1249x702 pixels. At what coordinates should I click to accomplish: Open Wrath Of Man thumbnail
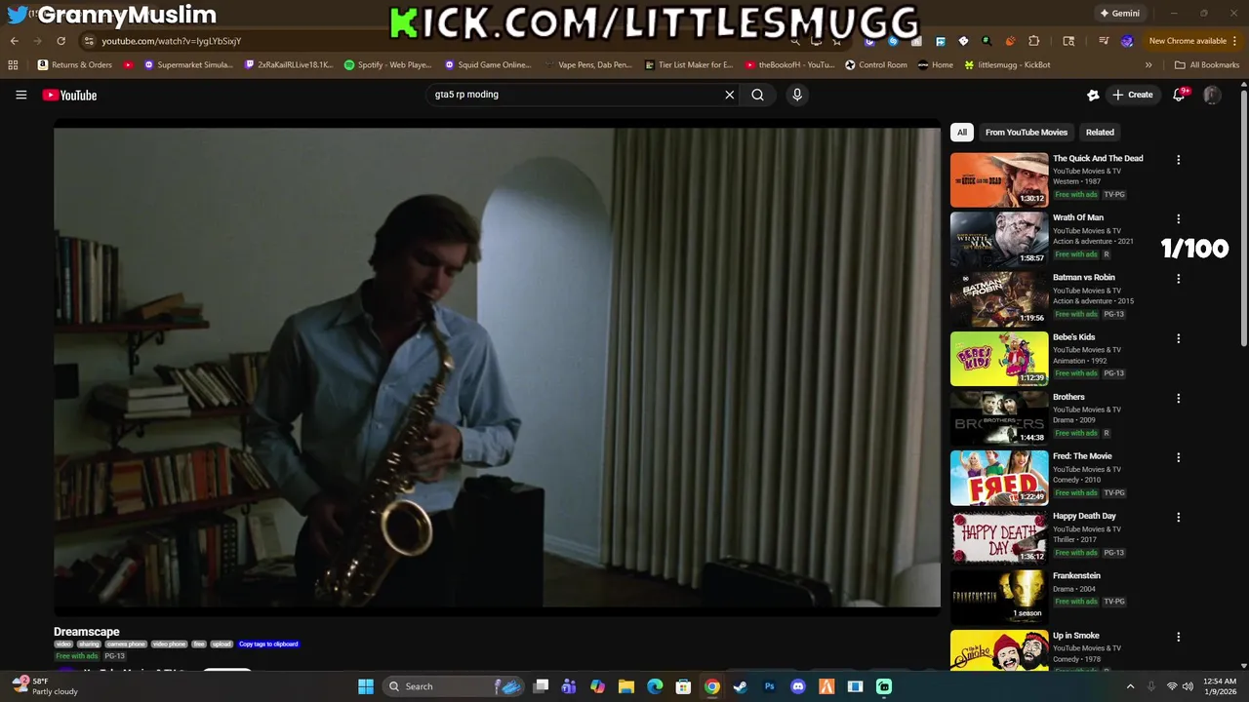999,239
